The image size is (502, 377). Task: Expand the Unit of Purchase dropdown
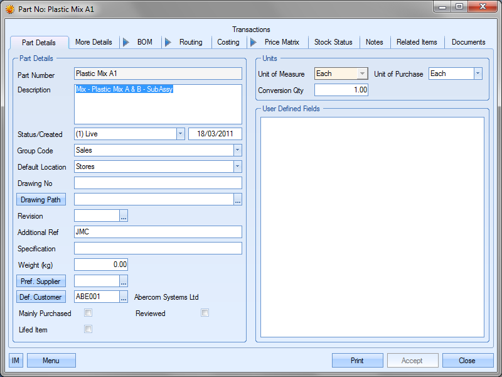tap(478, 74)
